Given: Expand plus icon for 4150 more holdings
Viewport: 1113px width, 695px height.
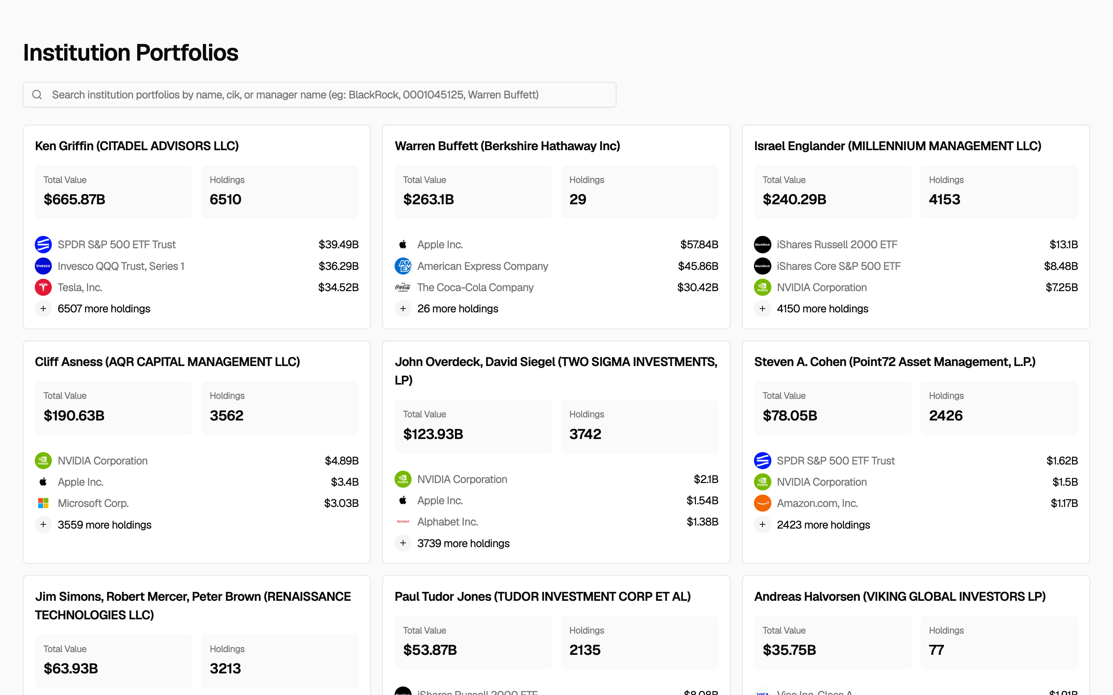Looking at the screenshot, I should click(x=762, y=309).
